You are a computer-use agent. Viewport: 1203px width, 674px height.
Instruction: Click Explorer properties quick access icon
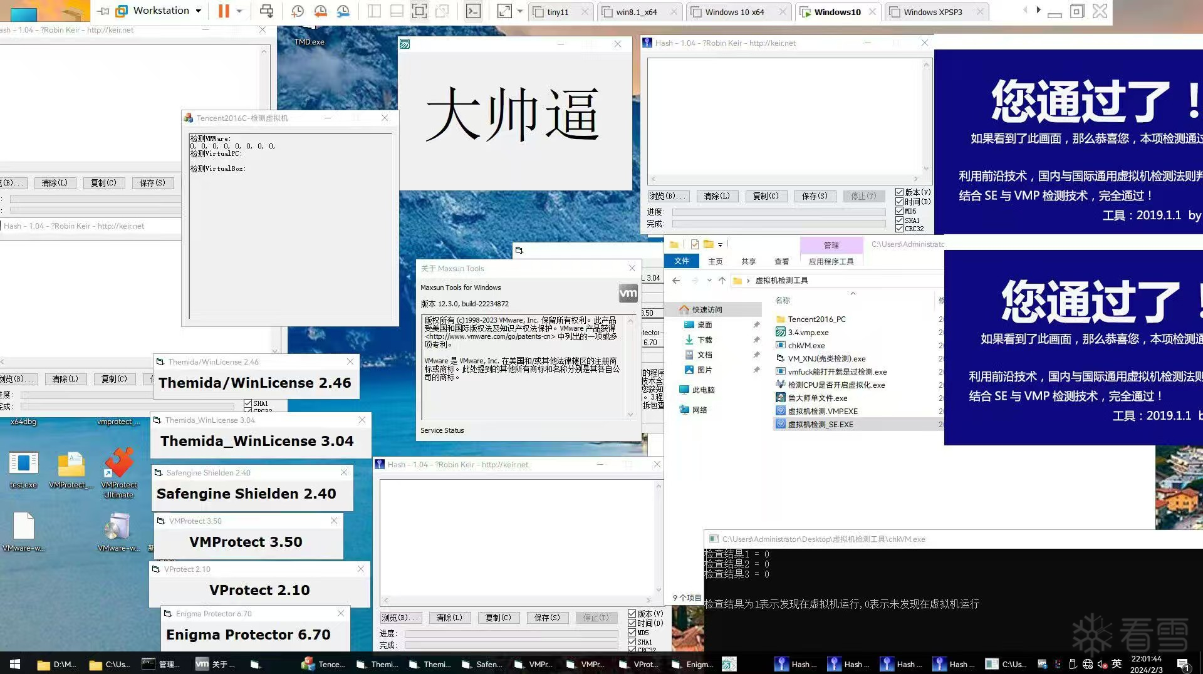694,244
